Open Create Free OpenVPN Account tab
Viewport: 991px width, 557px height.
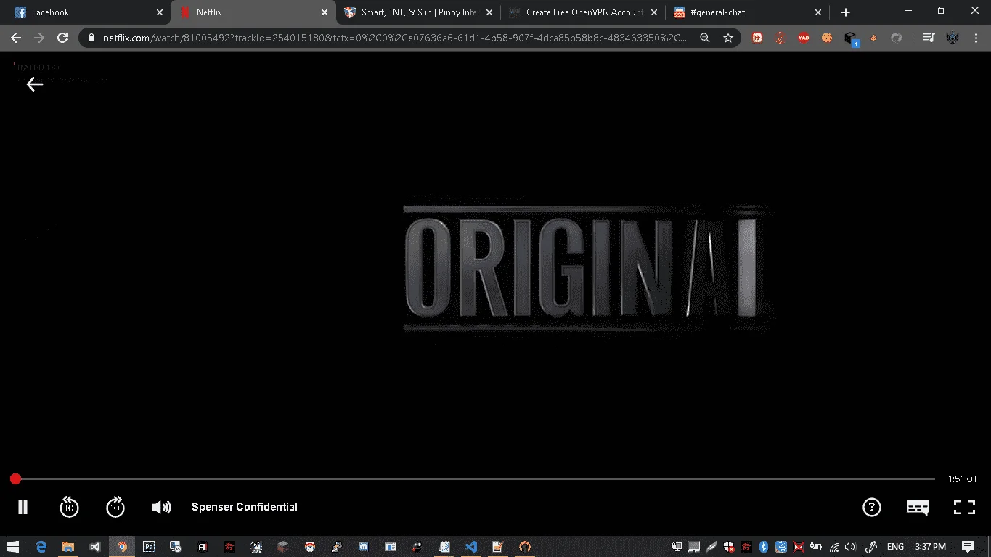point(583,12)
